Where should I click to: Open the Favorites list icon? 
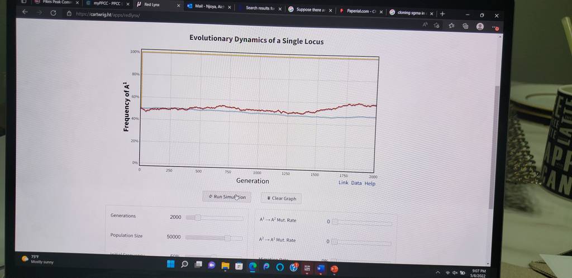pyautogui.click(x=451, y=26)
